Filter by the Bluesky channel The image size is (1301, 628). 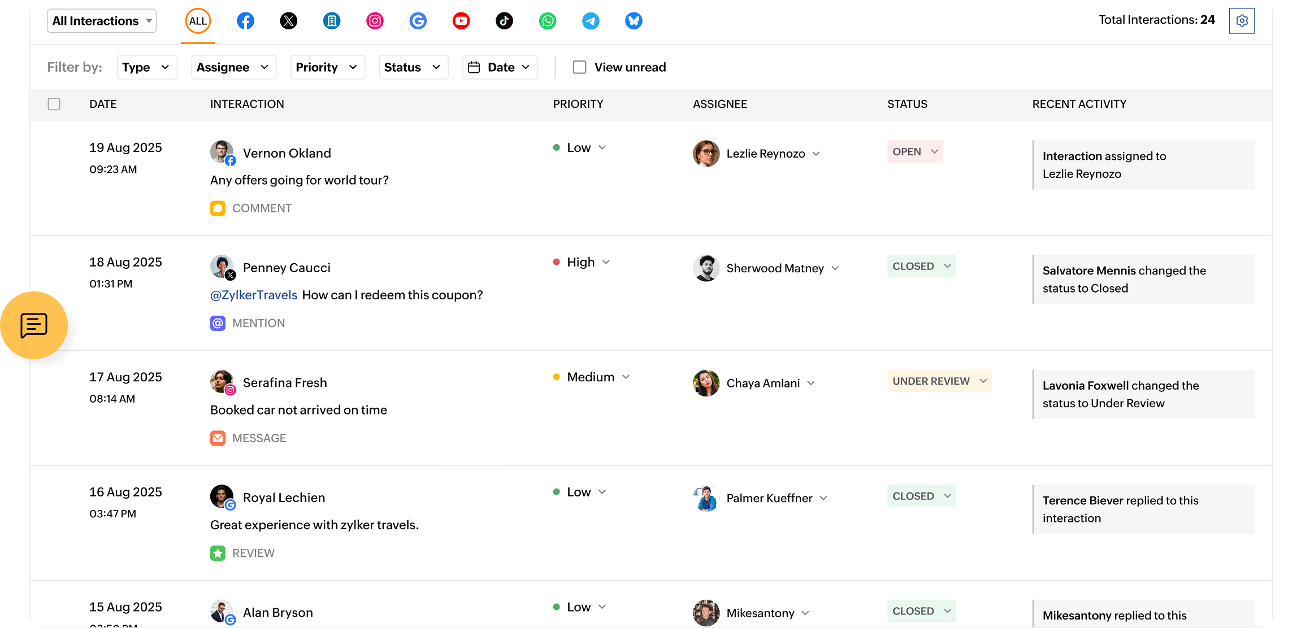[634, 21]
